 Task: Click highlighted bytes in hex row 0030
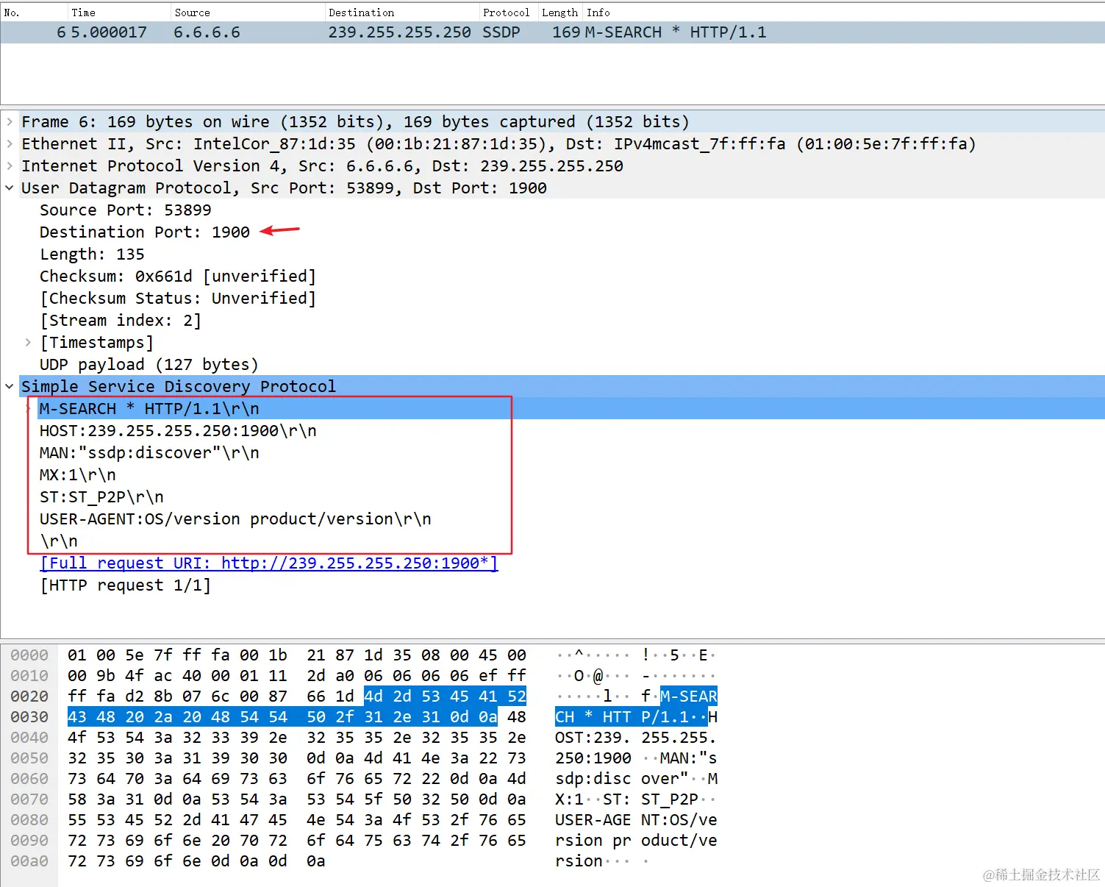pos(282,717)
